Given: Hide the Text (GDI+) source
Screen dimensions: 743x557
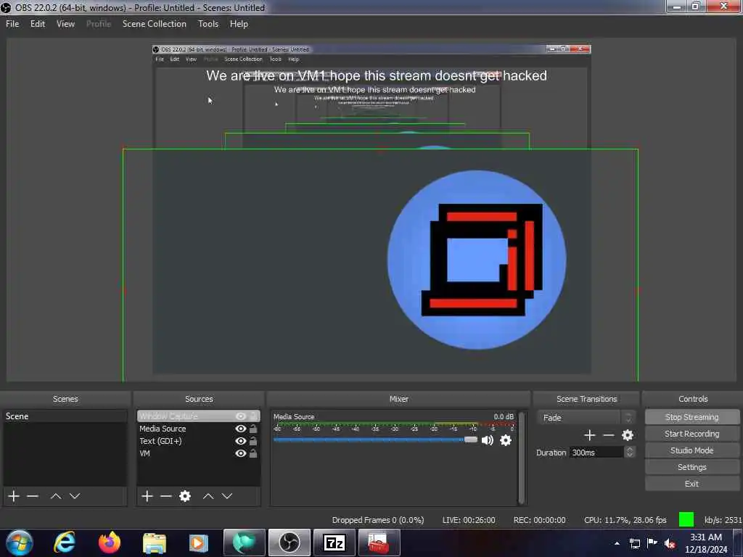Looking at the screenshot, I should 241,441.
